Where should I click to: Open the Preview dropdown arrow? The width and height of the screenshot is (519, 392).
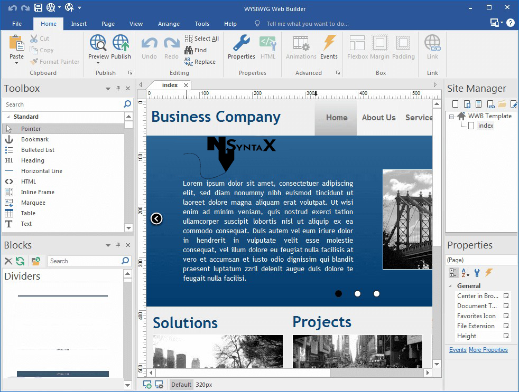click(x=98, y=63)
